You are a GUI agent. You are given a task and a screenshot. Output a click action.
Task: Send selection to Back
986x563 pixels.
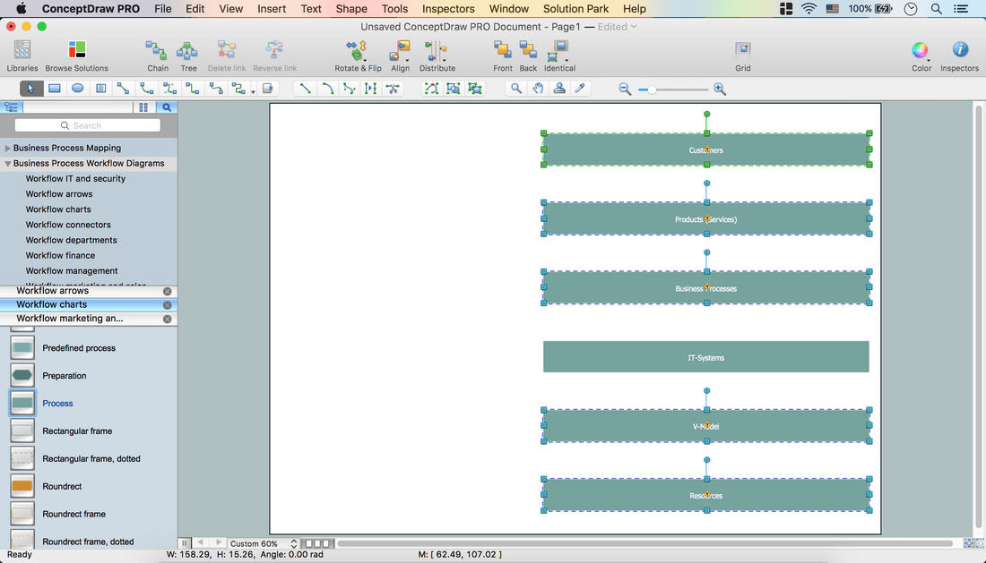click(x=528, y=55)
